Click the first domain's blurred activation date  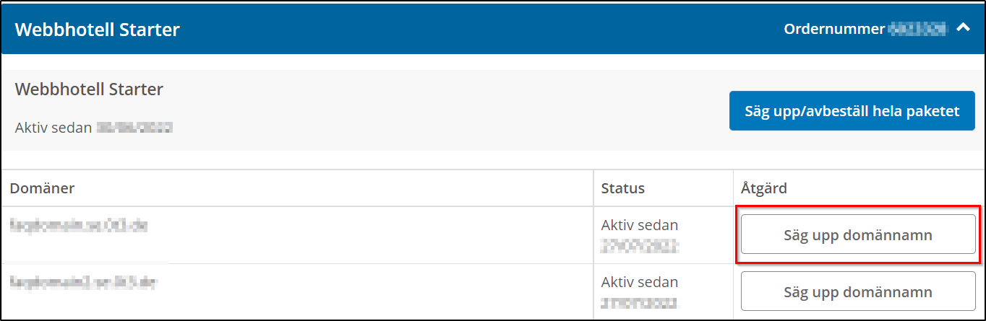[640, 246]
